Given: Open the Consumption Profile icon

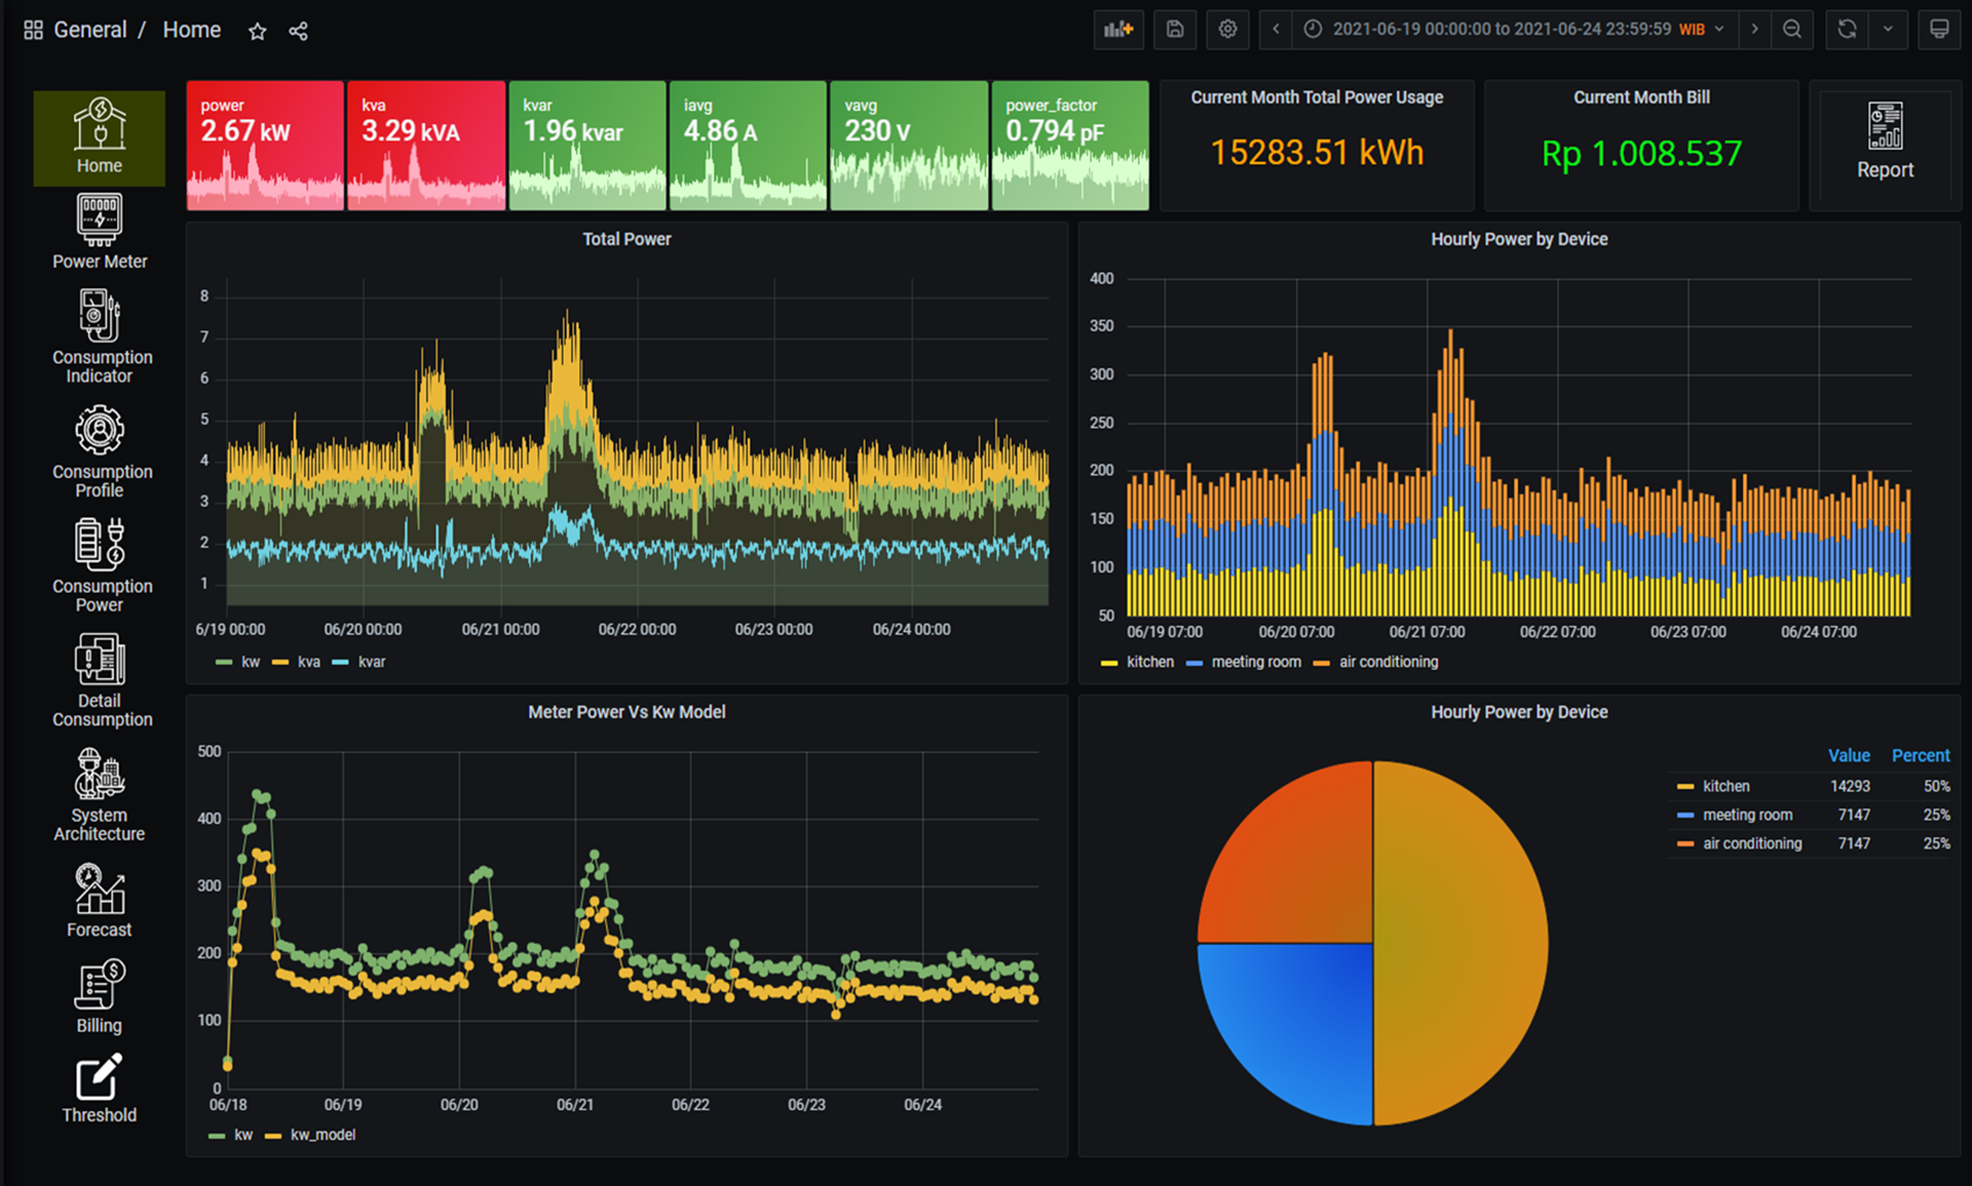Looking at the screenshot, I should [x=99, y=430].
